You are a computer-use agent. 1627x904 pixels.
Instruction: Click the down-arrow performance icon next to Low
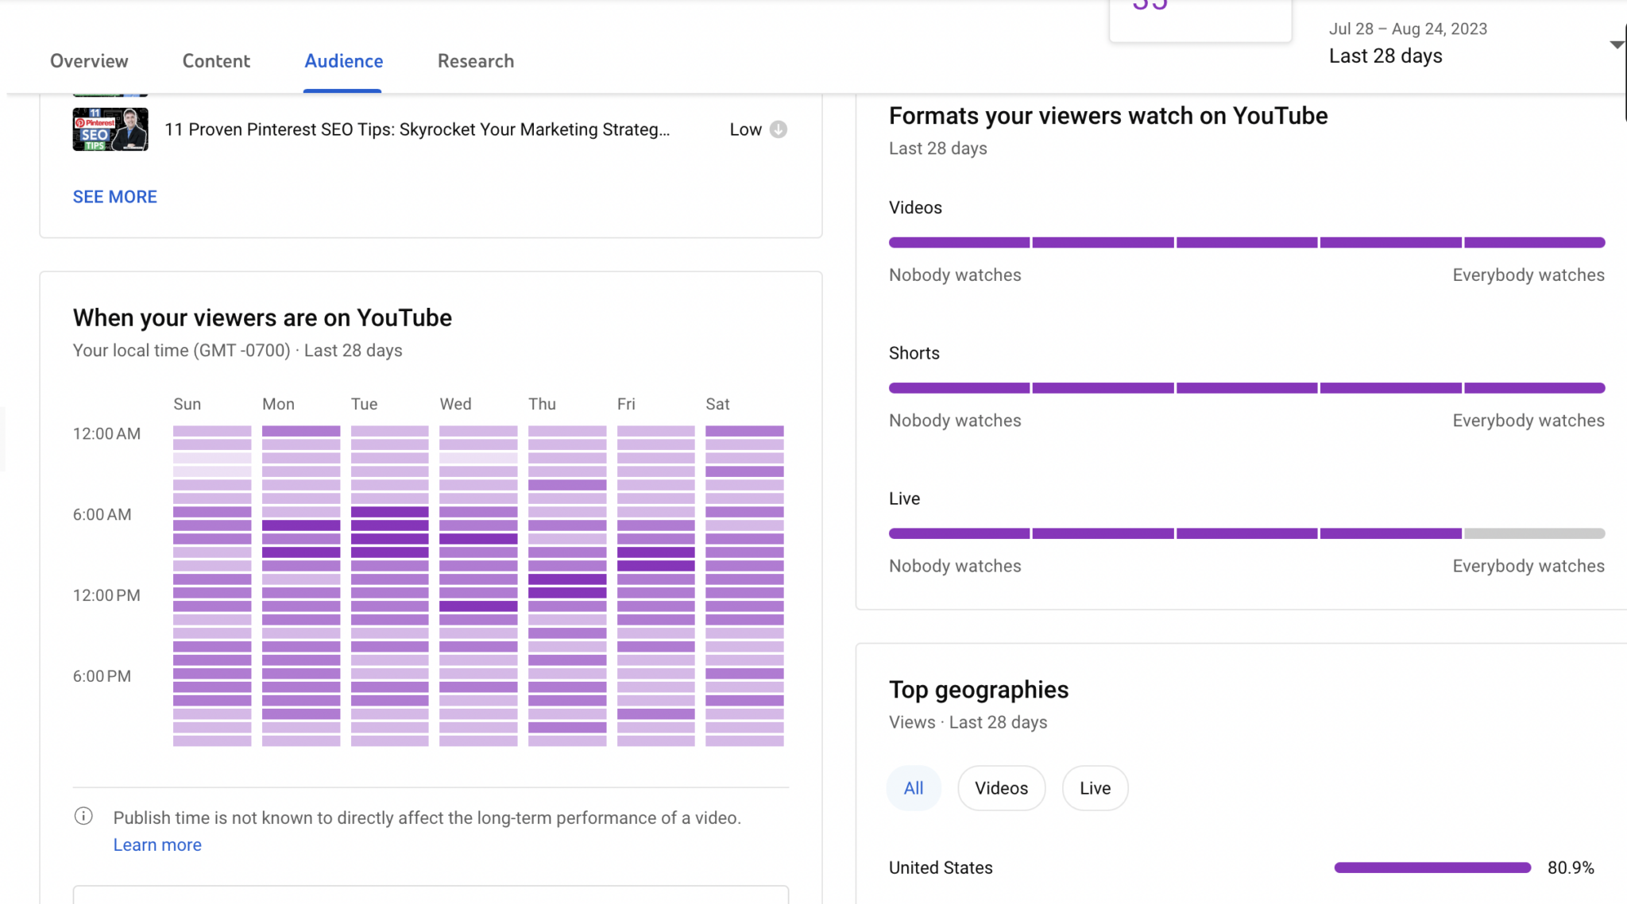tap(779, 129)
